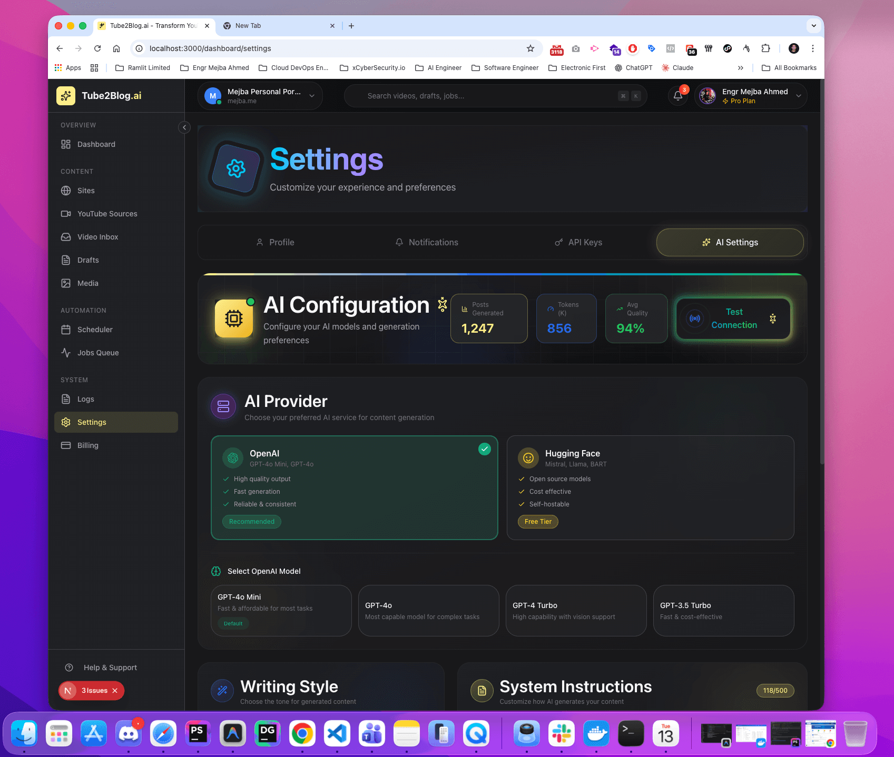
Task: Click the Tube2Blog.ai logo
Action: pyautogui.click(x=99, y=96)
